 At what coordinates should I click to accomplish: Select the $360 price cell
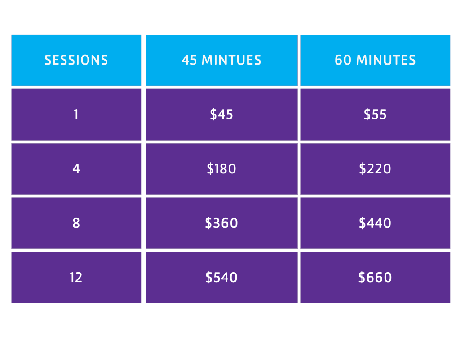tap(221, 223)
